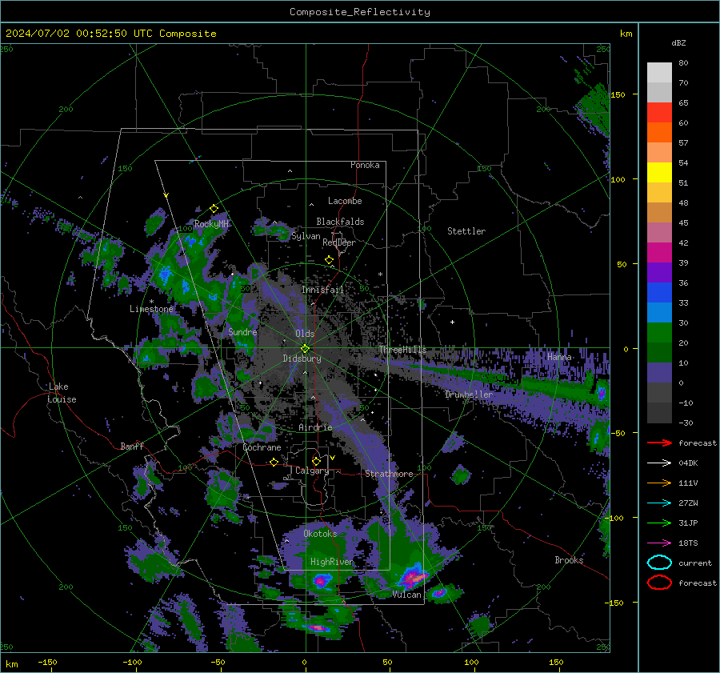720x673 pixels.
Task: Click the Brooks city label
Action: pos(569,560)
